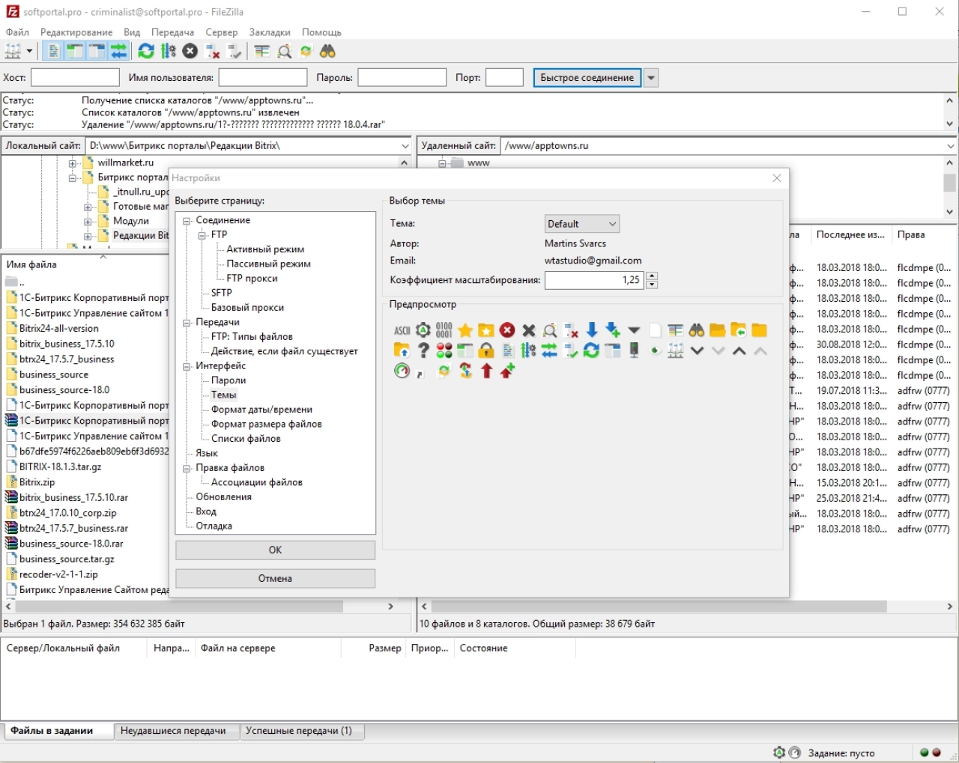Collapse Передачи node in settings tree
959x763 pixels.
tap(187, 323)
